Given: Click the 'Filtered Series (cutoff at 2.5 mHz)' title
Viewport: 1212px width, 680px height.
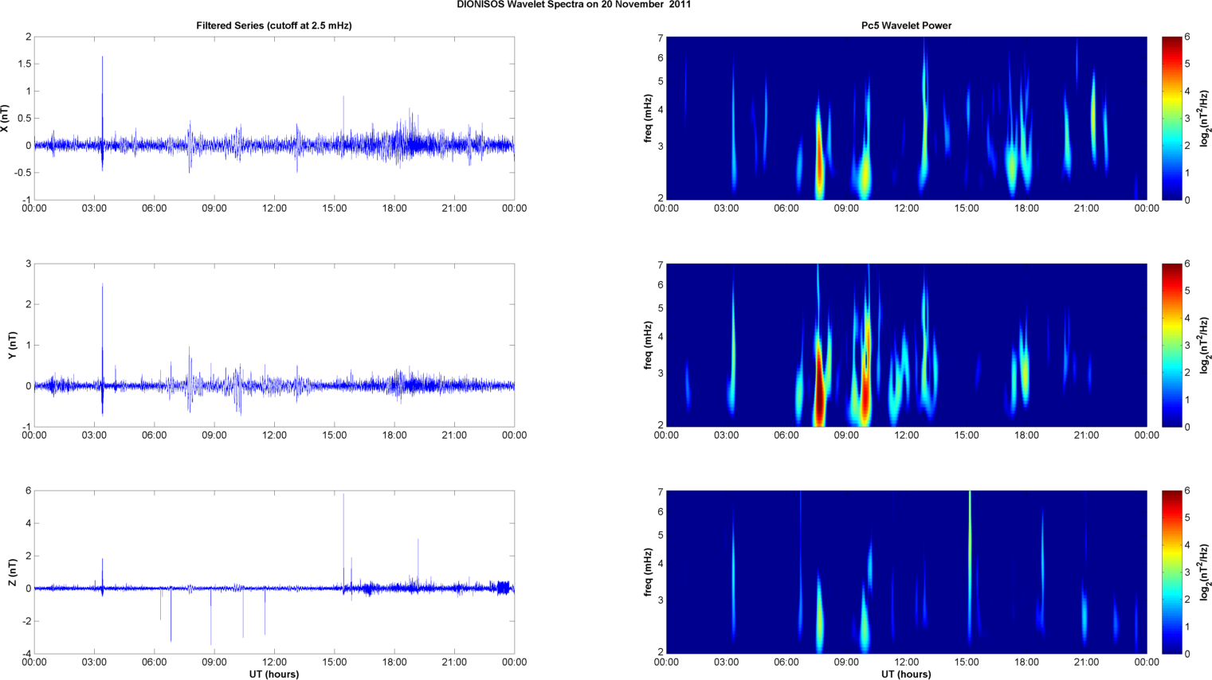Looking at the screenshot, I should 274,25.
